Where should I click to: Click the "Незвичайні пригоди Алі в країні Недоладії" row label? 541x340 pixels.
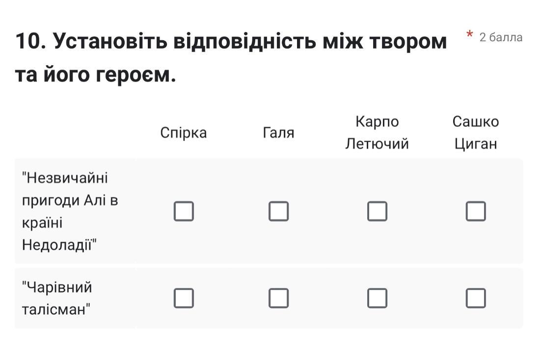70,211
